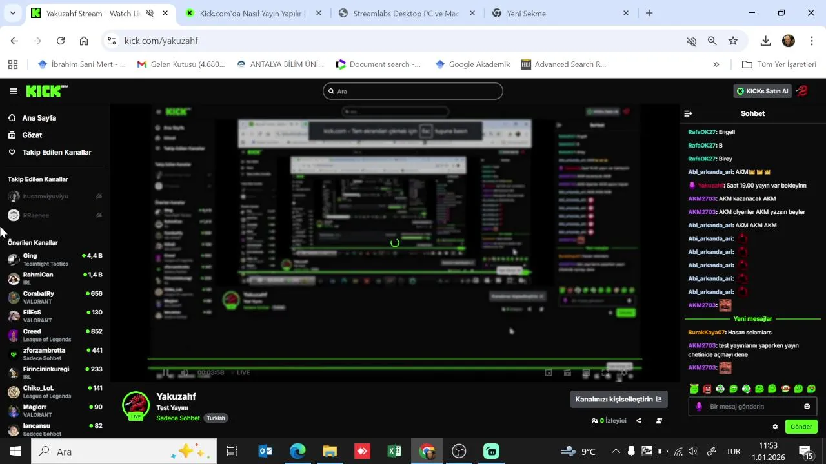Click the KICK logo
826x464 pixels.
[x=47, y=91]
